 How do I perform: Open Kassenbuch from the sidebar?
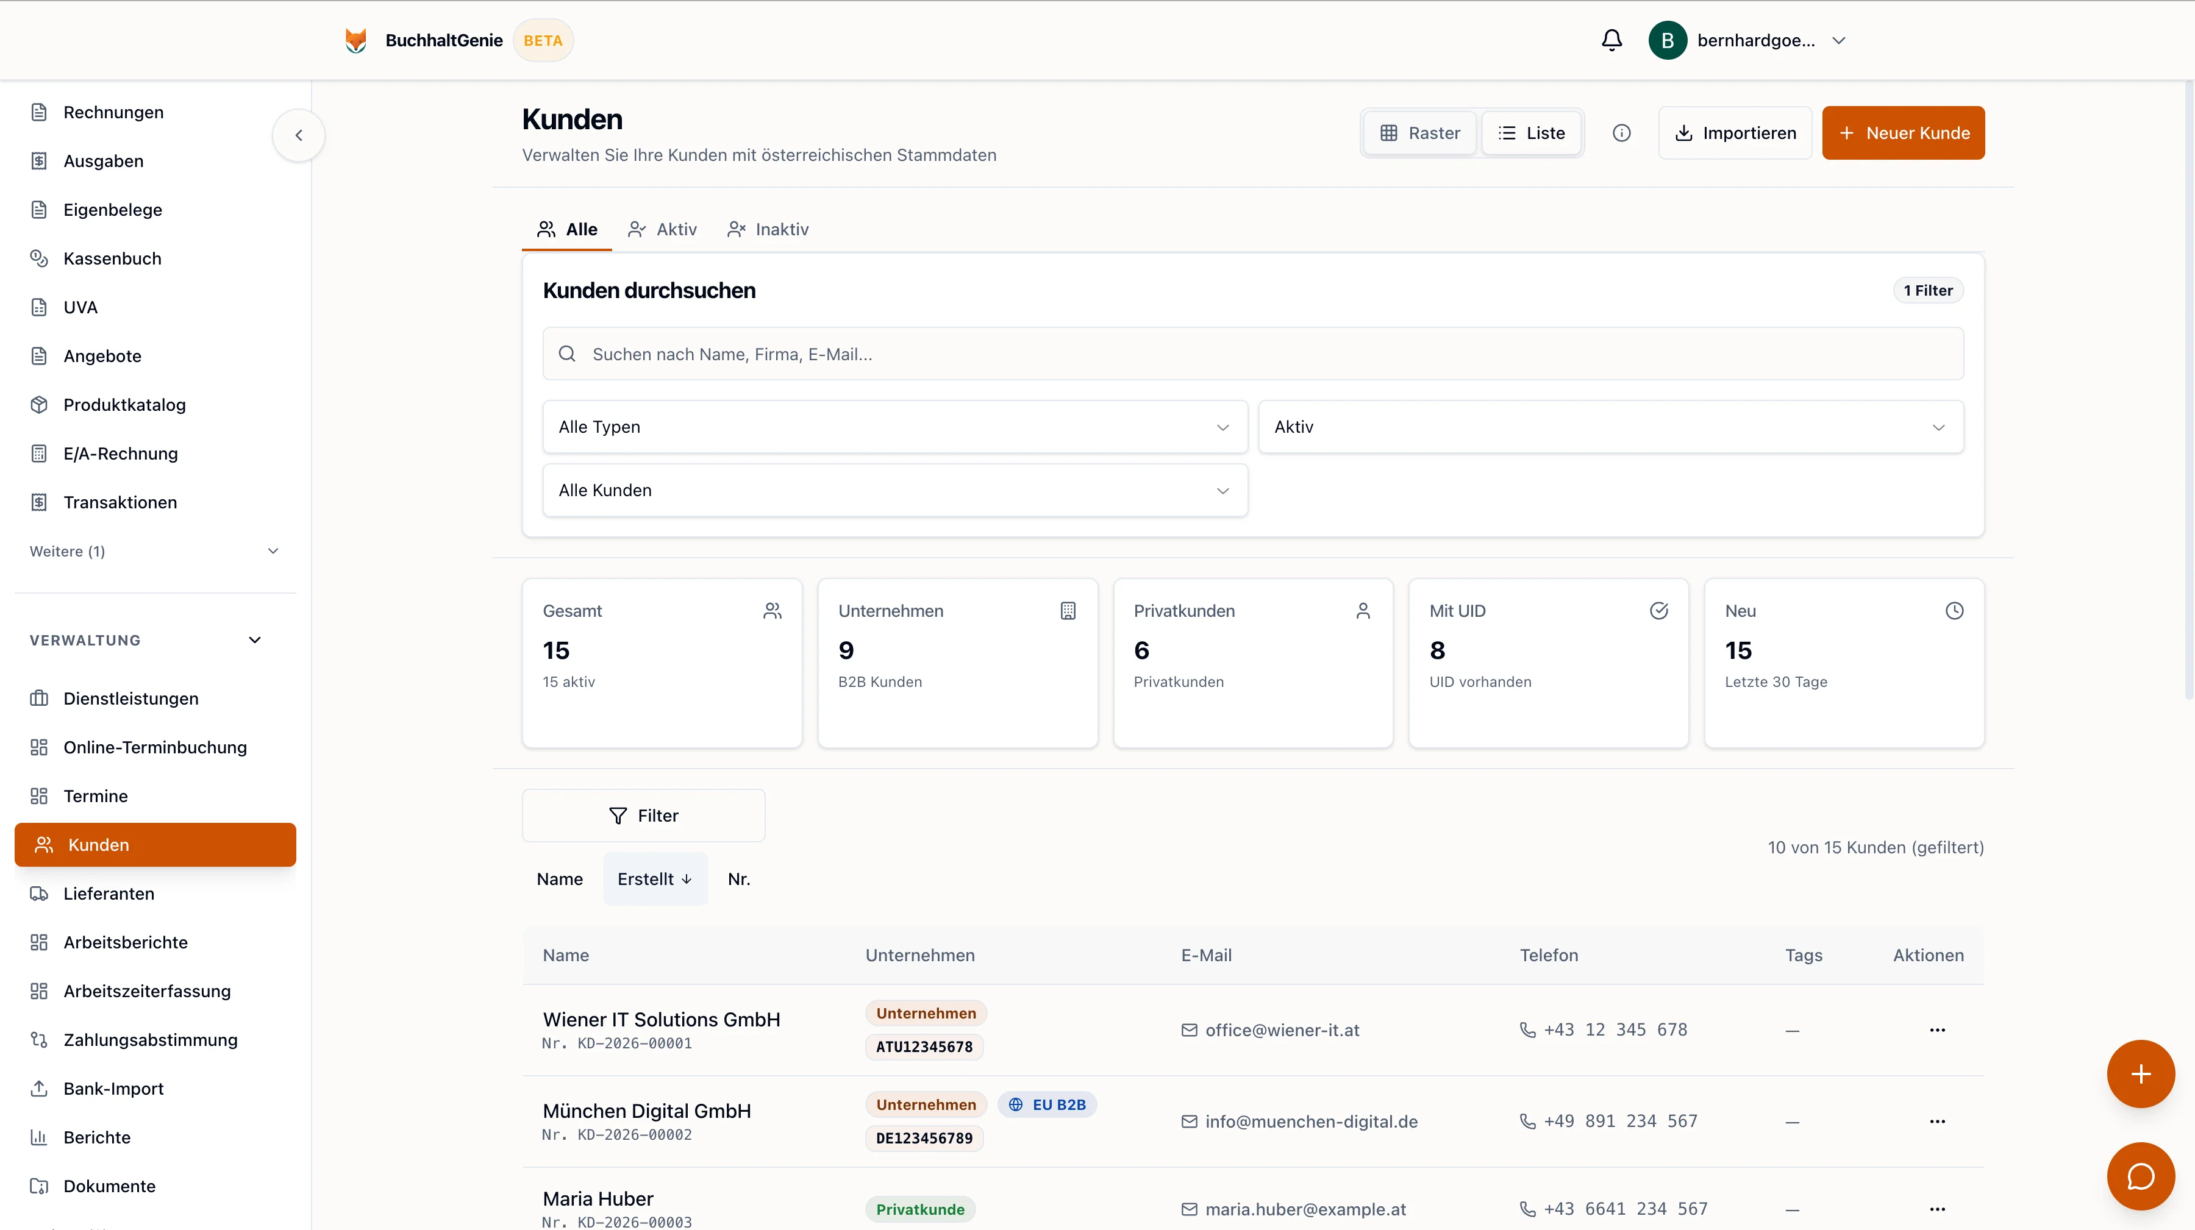(x=112, y=258)
